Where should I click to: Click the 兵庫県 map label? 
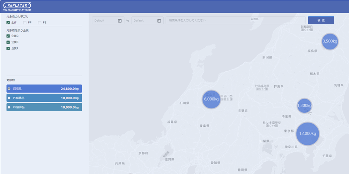coord(120,163)
